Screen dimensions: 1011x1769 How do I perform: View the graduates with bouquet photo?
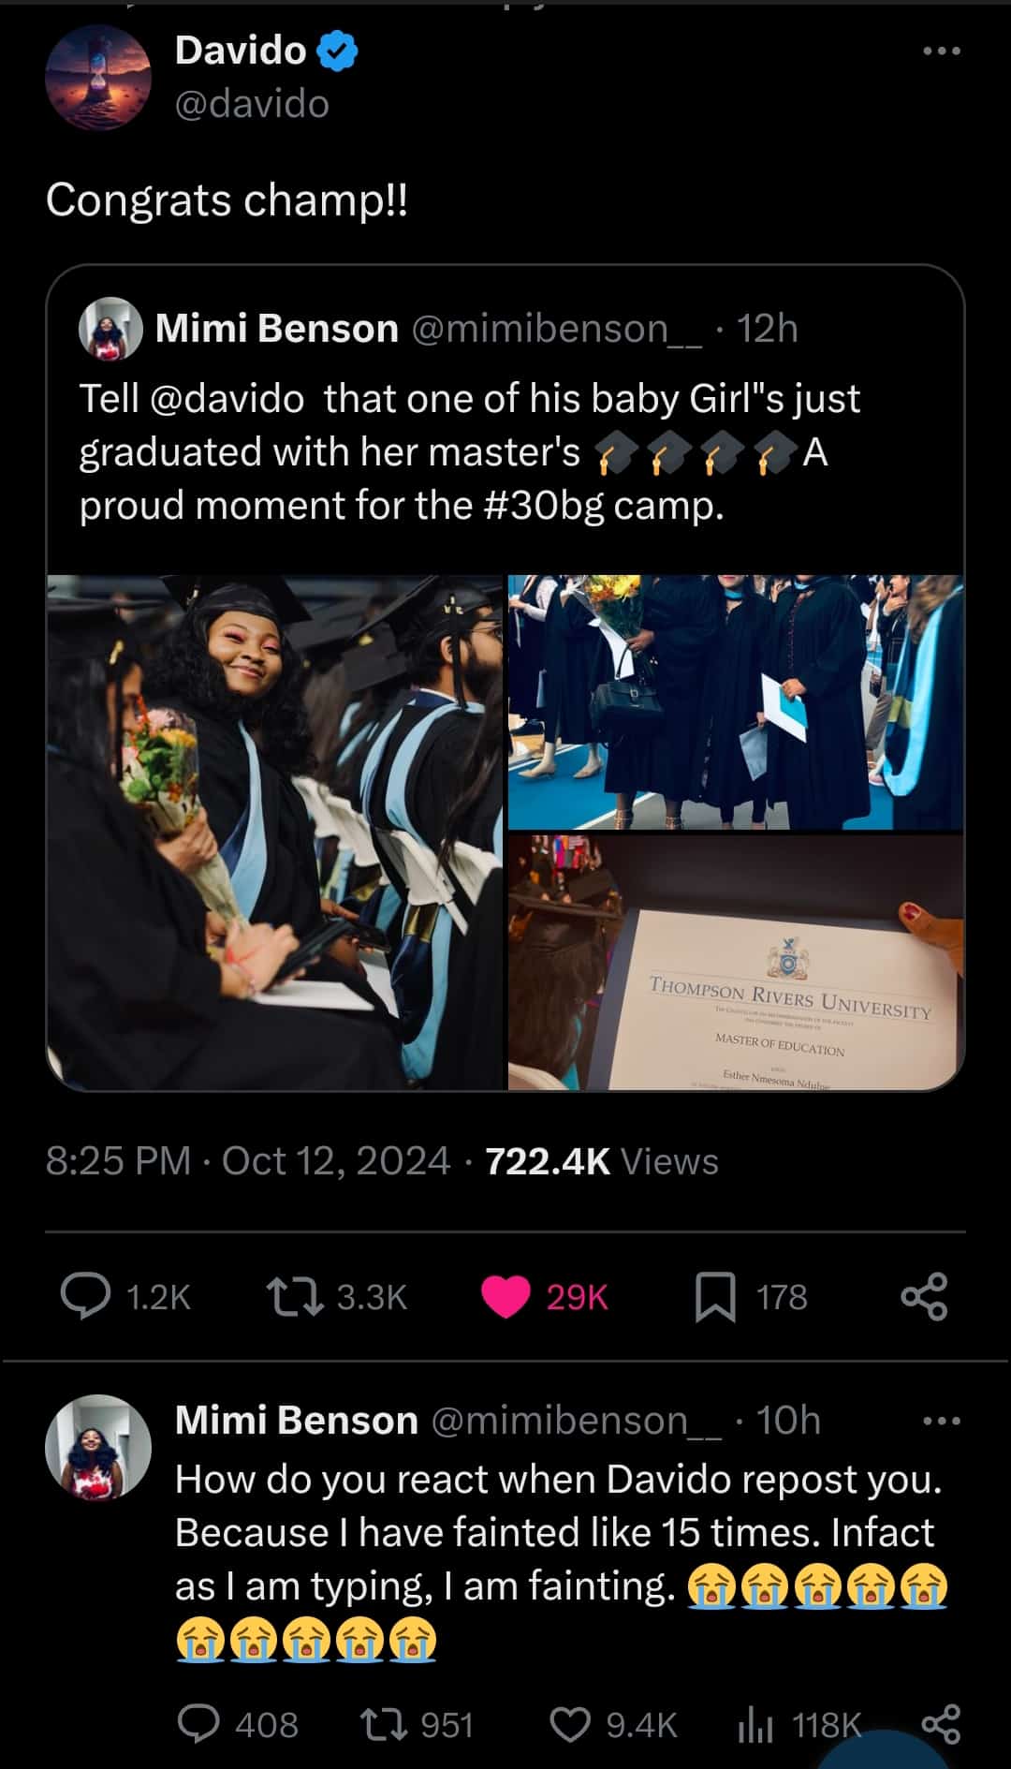(735, 702)
